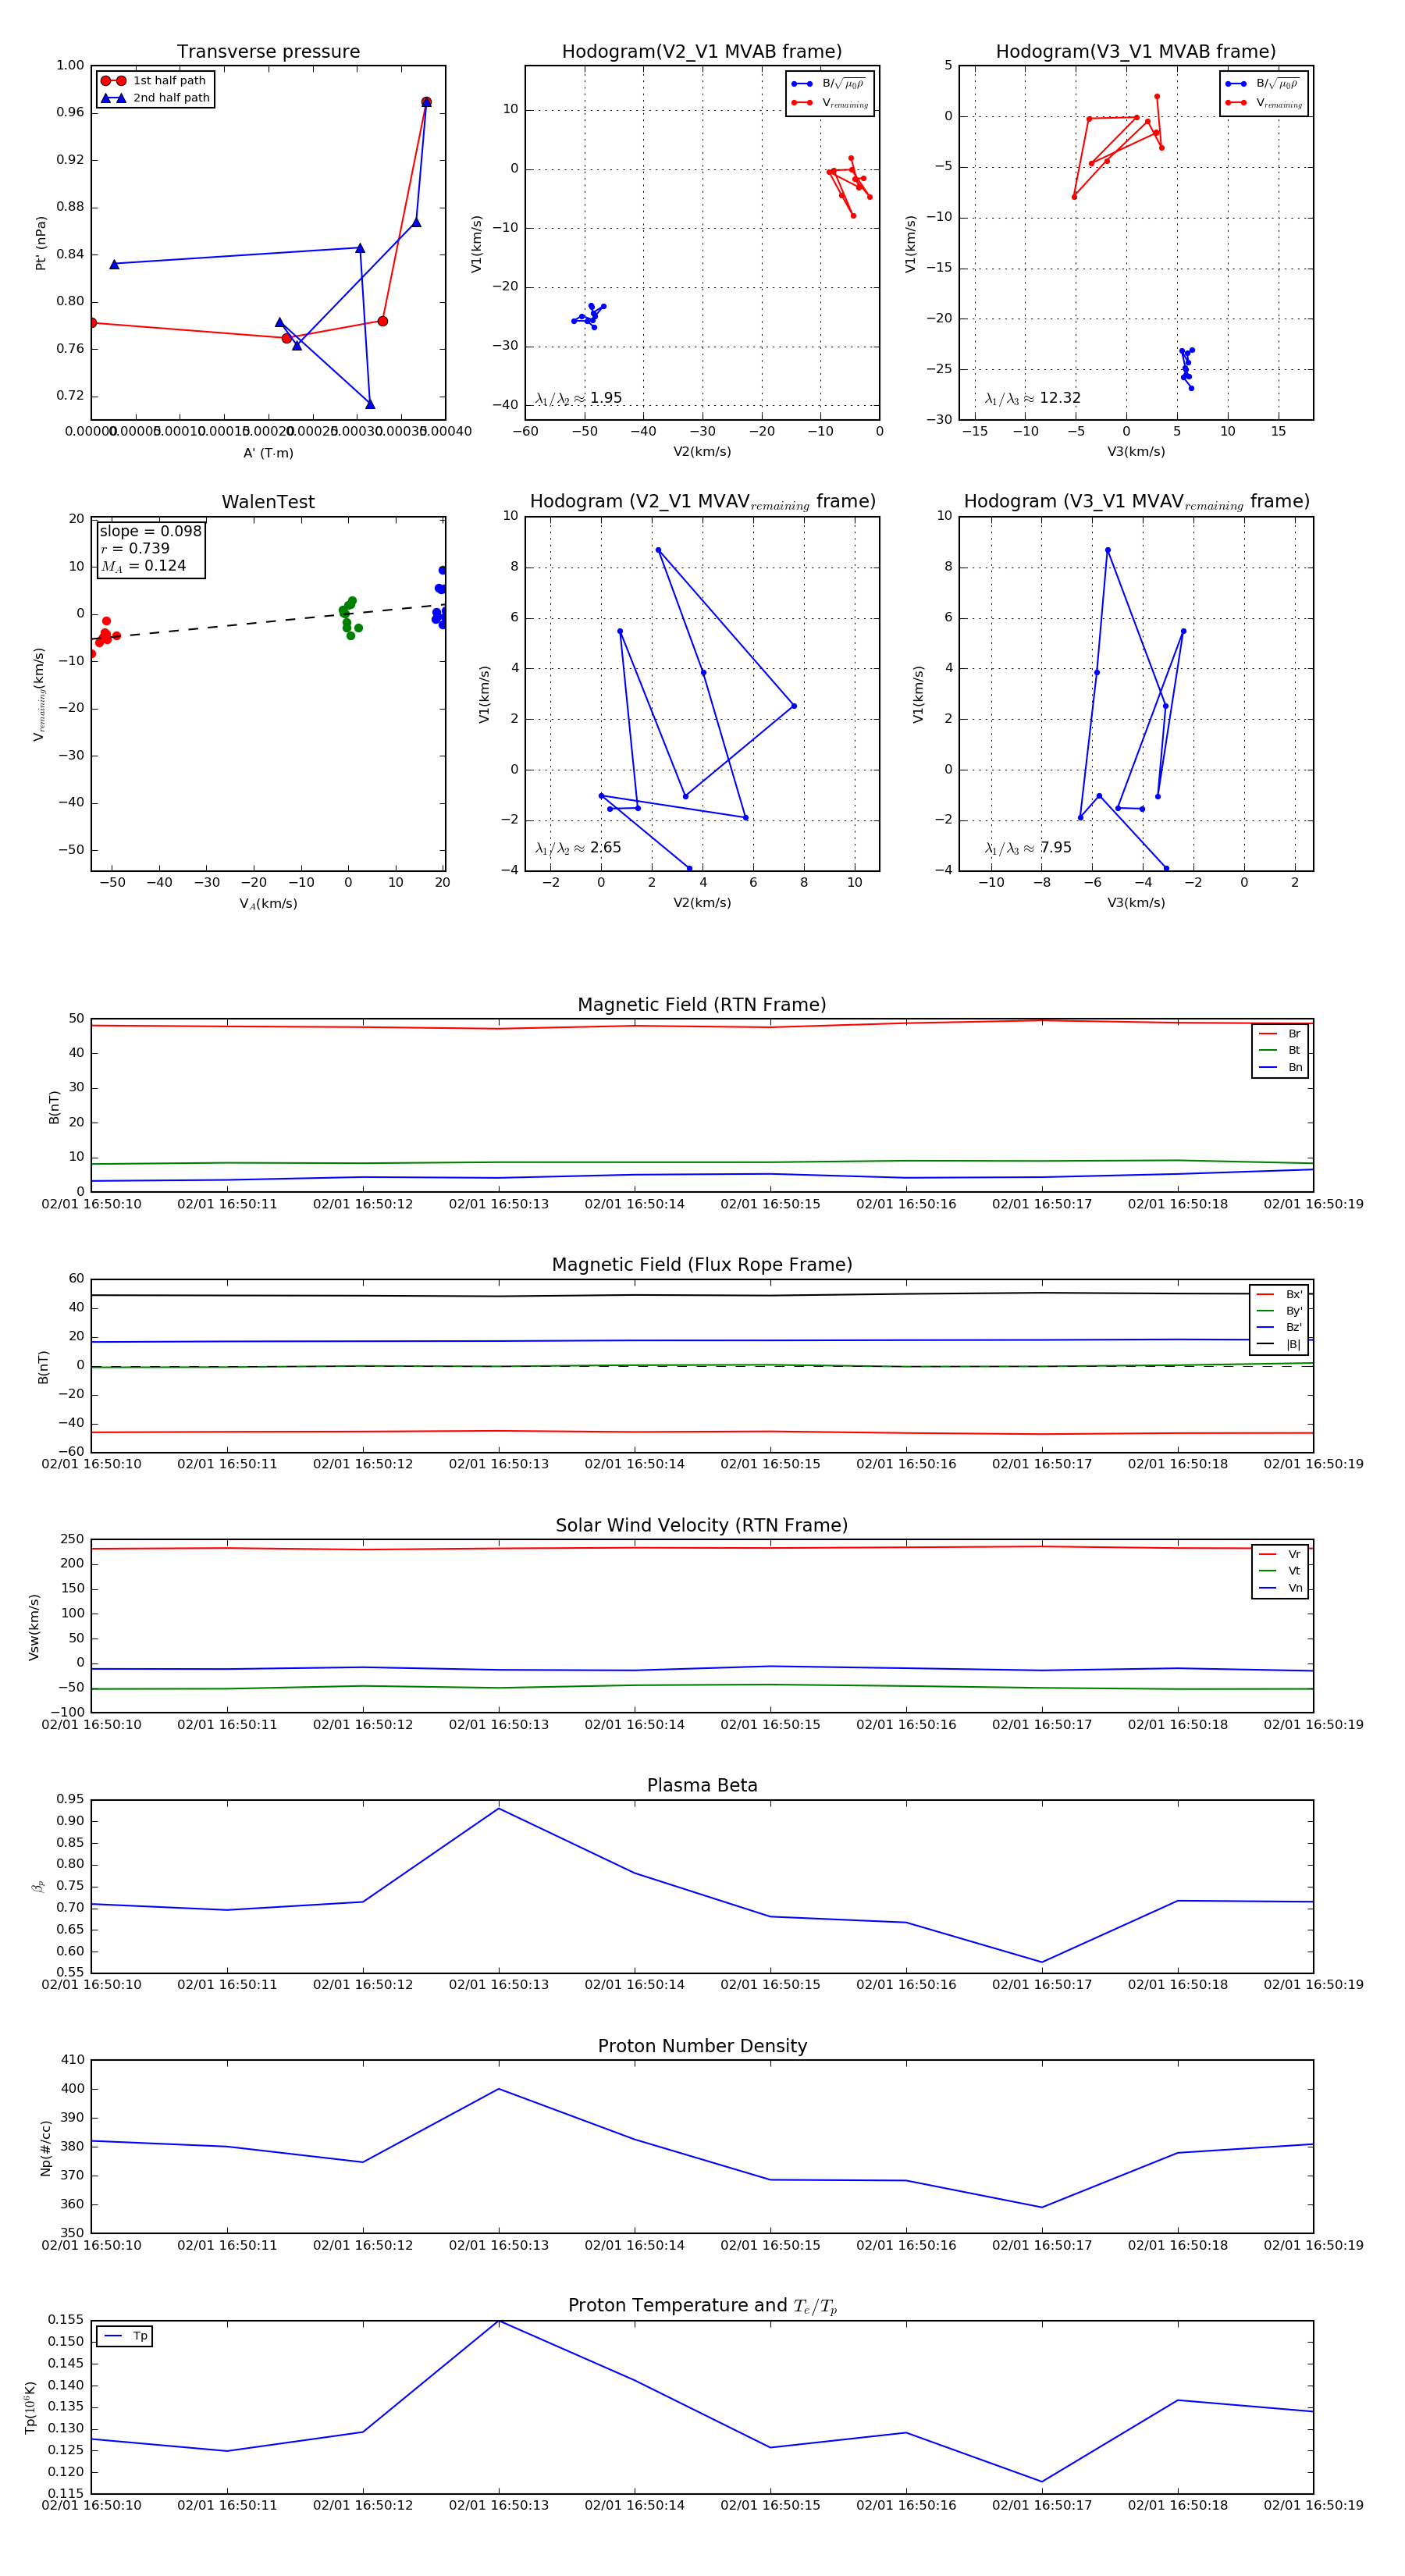Click the "V_A(km/s)" x-axis label

coord(268,904)
